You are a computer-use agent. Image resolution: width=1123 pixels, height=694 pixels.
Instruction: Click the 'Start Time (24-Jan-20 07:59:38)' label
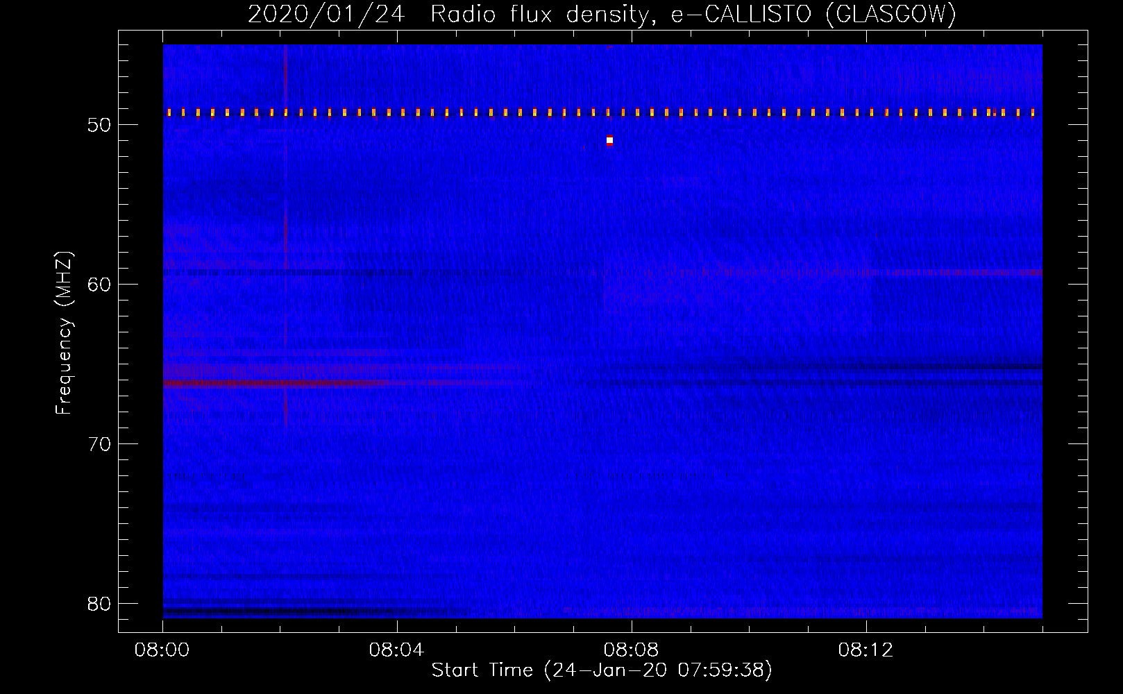coord(602,670)
